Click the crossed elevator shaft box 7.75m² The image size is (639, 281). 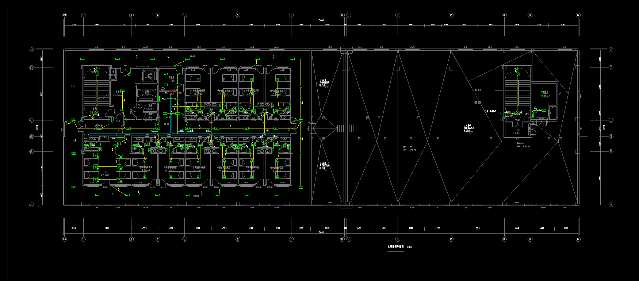tap(145, 93)
